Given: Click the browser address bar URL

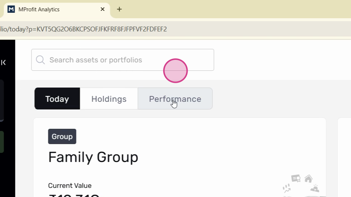Looking at the screenshot, I should click(x=83, y=29).
